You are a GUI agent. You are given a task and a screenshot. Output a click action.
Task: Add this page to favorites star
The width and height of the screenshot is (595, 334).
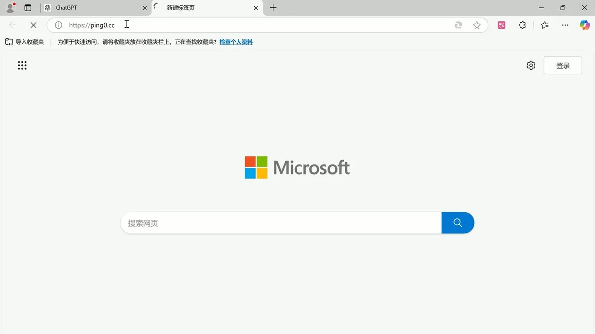click(x=476, y=25)
